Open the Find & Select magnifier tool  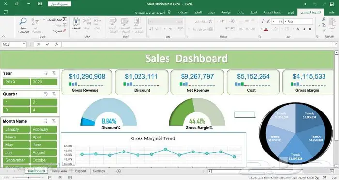pyautogui.click(x=23, y=22)
